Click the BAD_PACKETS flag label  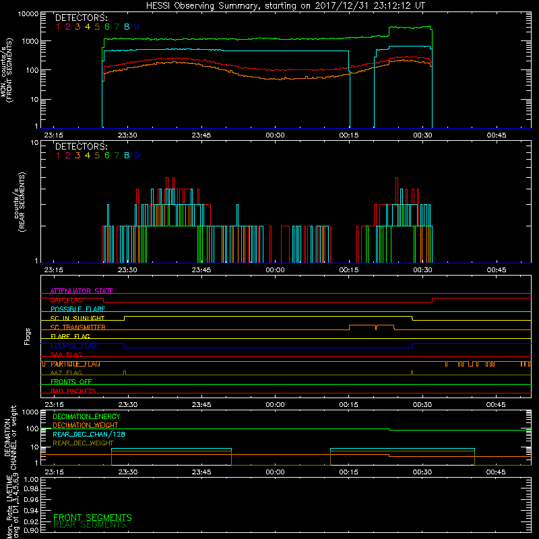click(73, 391)
